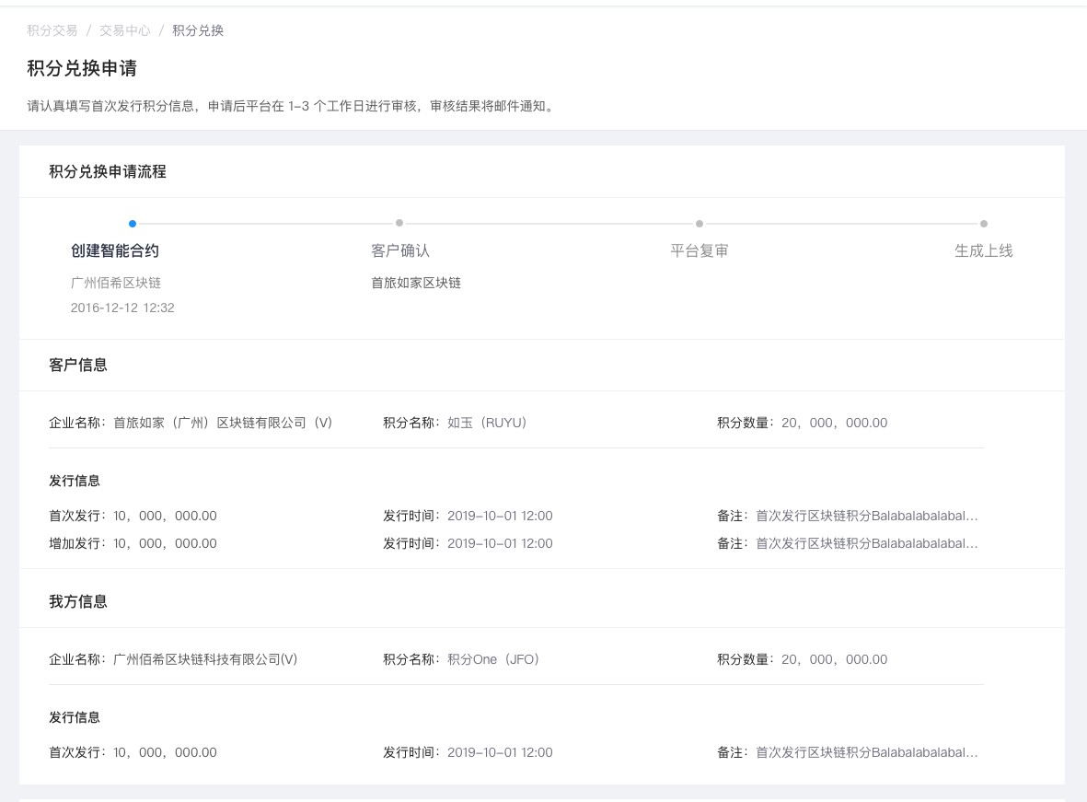
Task: Click the points name 如玉（RUYU）
Action: click(x=487, y=423)
